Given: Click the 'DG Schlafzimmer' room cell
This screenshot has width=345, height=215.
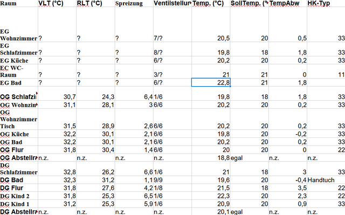Looking at the screenshot, I should point(19,169).
